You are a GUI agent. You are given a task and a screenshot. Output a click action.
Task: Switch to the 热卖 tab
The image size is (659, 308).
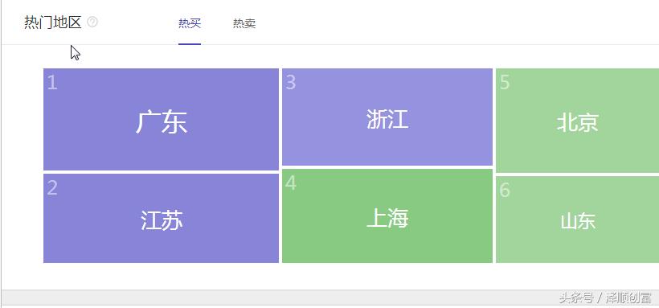coord(244,23)
